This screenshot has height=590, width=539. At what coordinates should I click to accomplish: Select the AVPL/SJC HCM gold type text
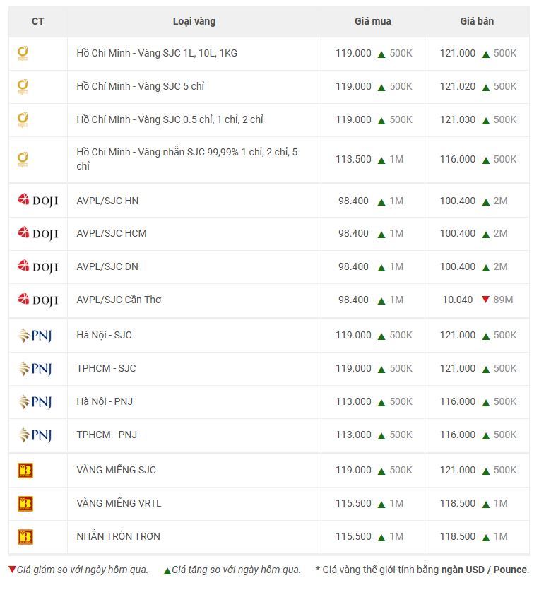(x=112, y=233)
